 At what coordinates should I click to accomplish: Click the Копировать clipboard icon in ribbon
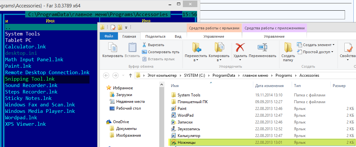pos(113,48)
